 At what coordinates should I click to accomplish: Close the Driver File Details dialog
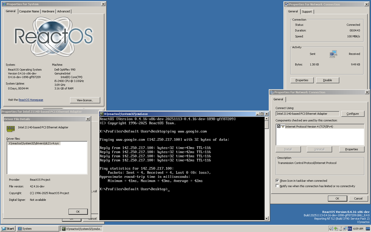coord(88,119)
